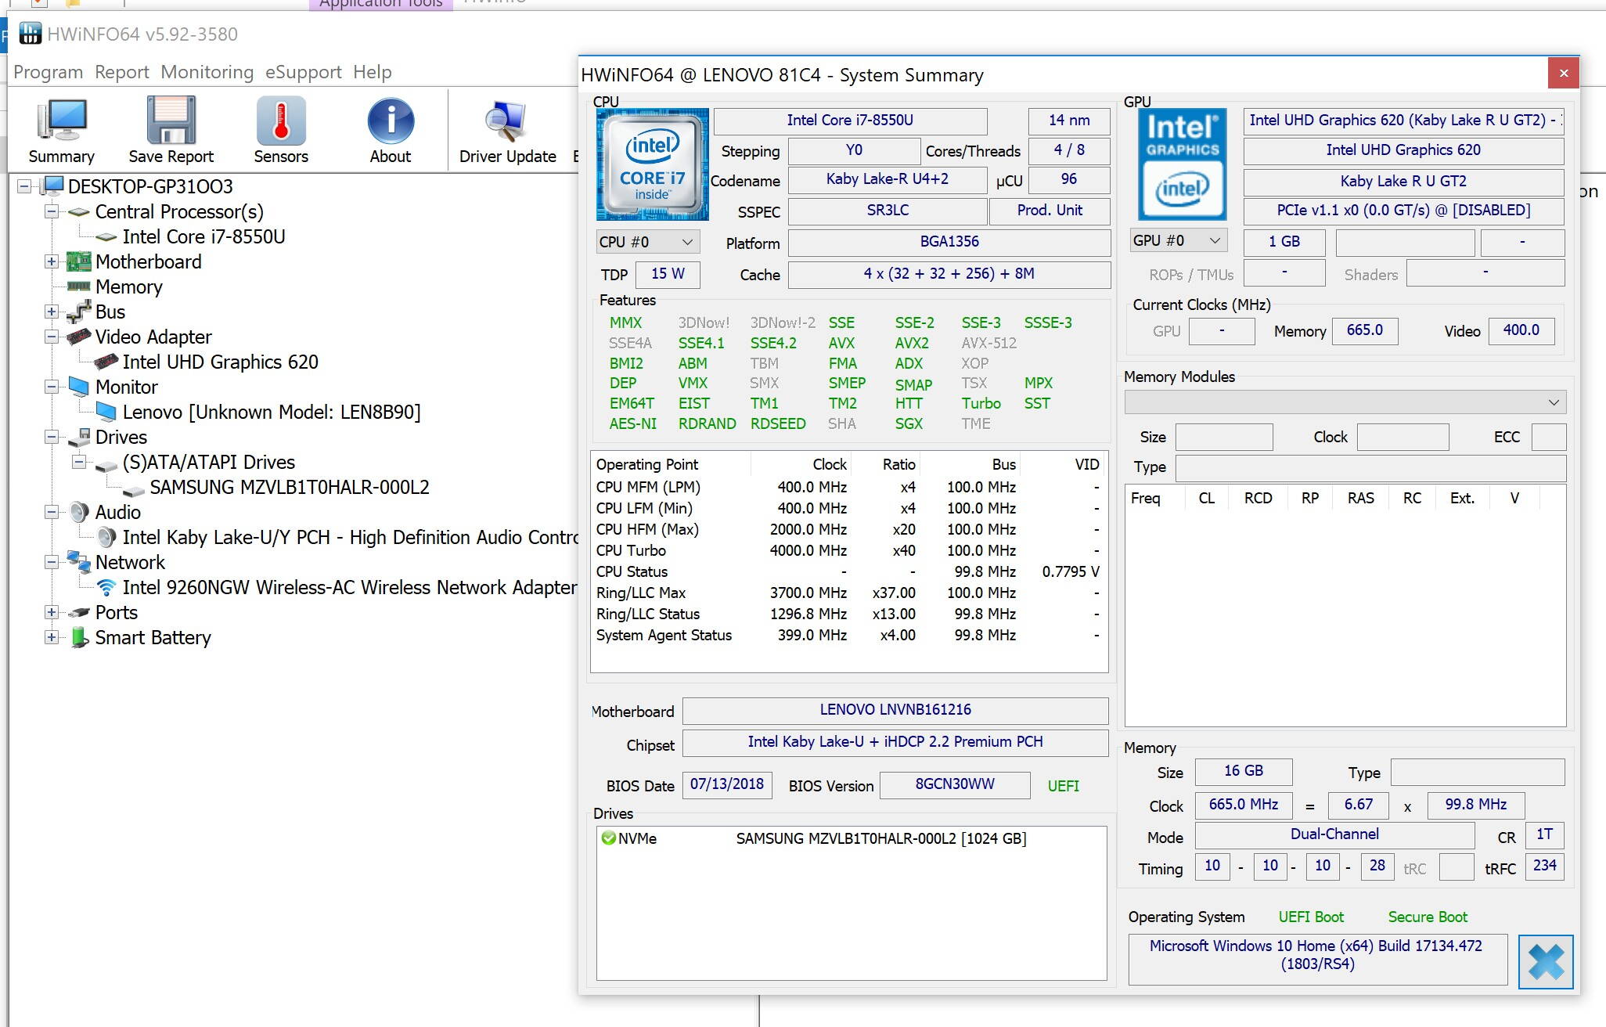The width and height of the screenshot is (1606, 1027).
Task: Open the Sensors thermometer icon
Action: (x=281, y=121)
